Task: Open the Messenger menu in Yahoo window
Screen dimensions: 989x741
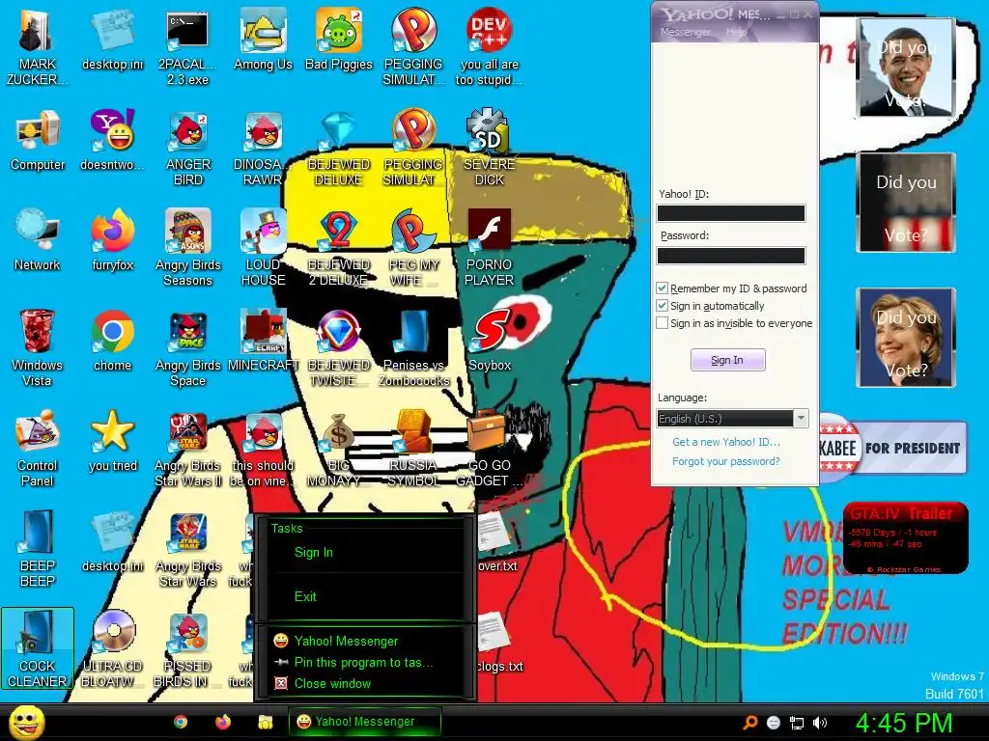Action: tap(685, 32)
